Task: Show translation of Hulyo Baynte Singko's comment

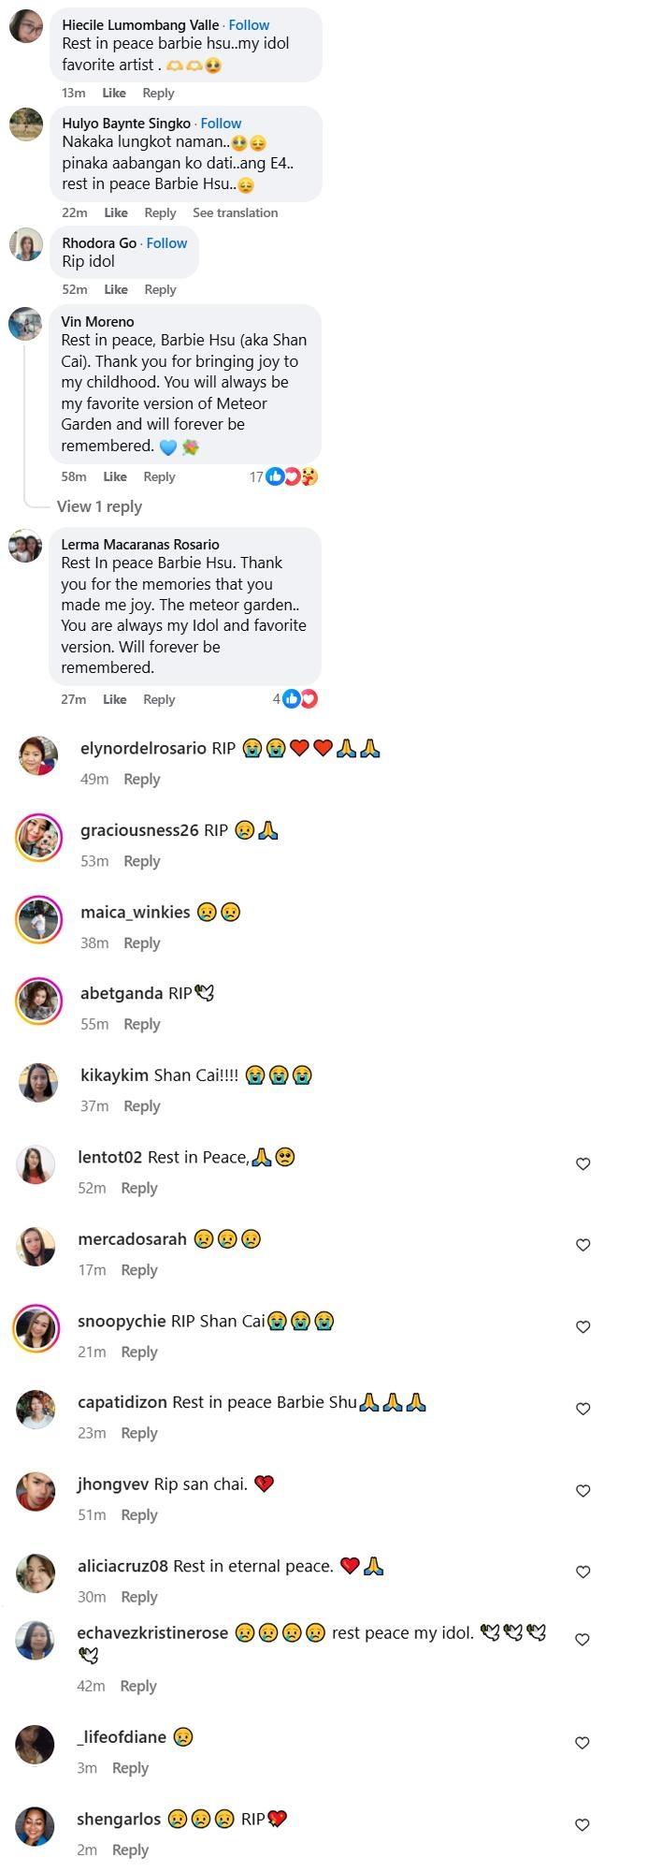Action: (x=235, y=212)
